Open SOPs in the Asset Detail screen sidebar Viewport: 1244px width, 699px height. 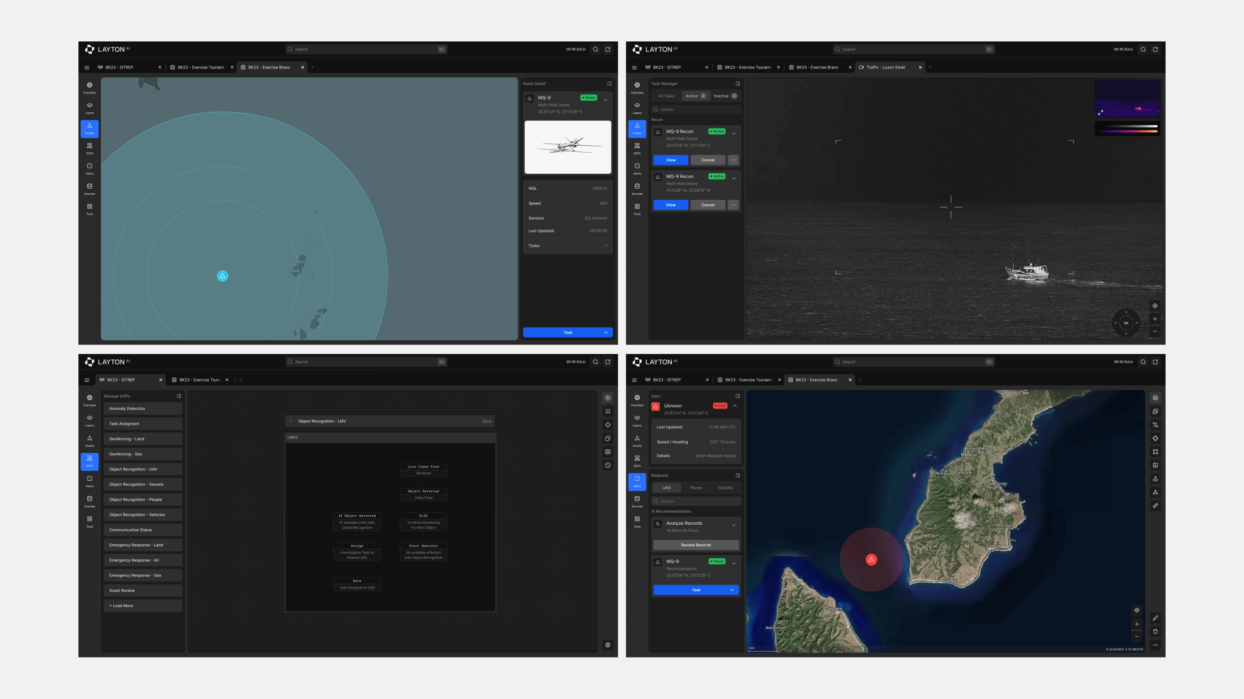(89, 148)
